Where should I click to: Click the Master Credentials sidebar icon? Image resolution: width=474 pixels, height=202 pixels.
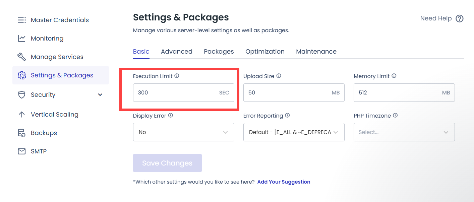click(x=22, y=20)
